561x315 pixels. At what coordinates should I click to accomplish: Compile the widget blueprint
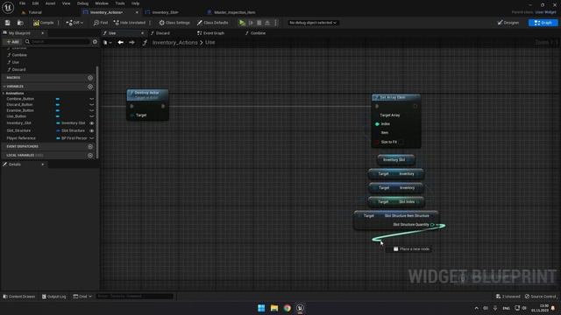click(44, 23)
